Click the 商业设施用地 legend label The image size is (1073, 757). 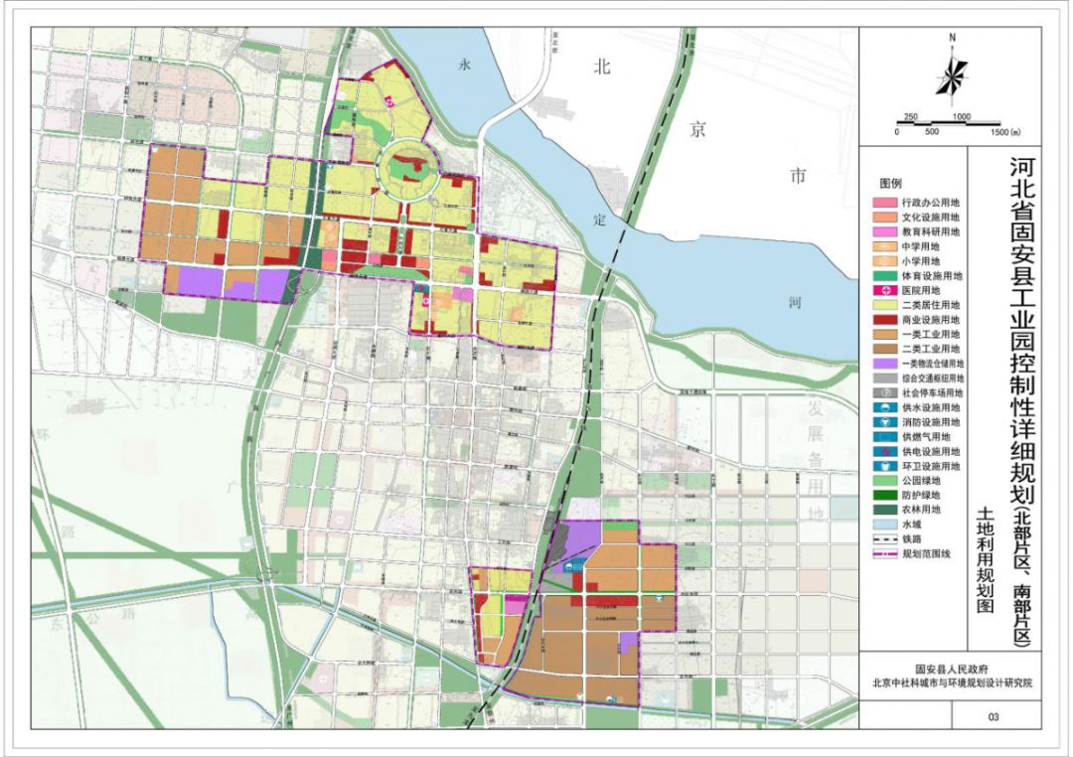(x=931, y=320)
